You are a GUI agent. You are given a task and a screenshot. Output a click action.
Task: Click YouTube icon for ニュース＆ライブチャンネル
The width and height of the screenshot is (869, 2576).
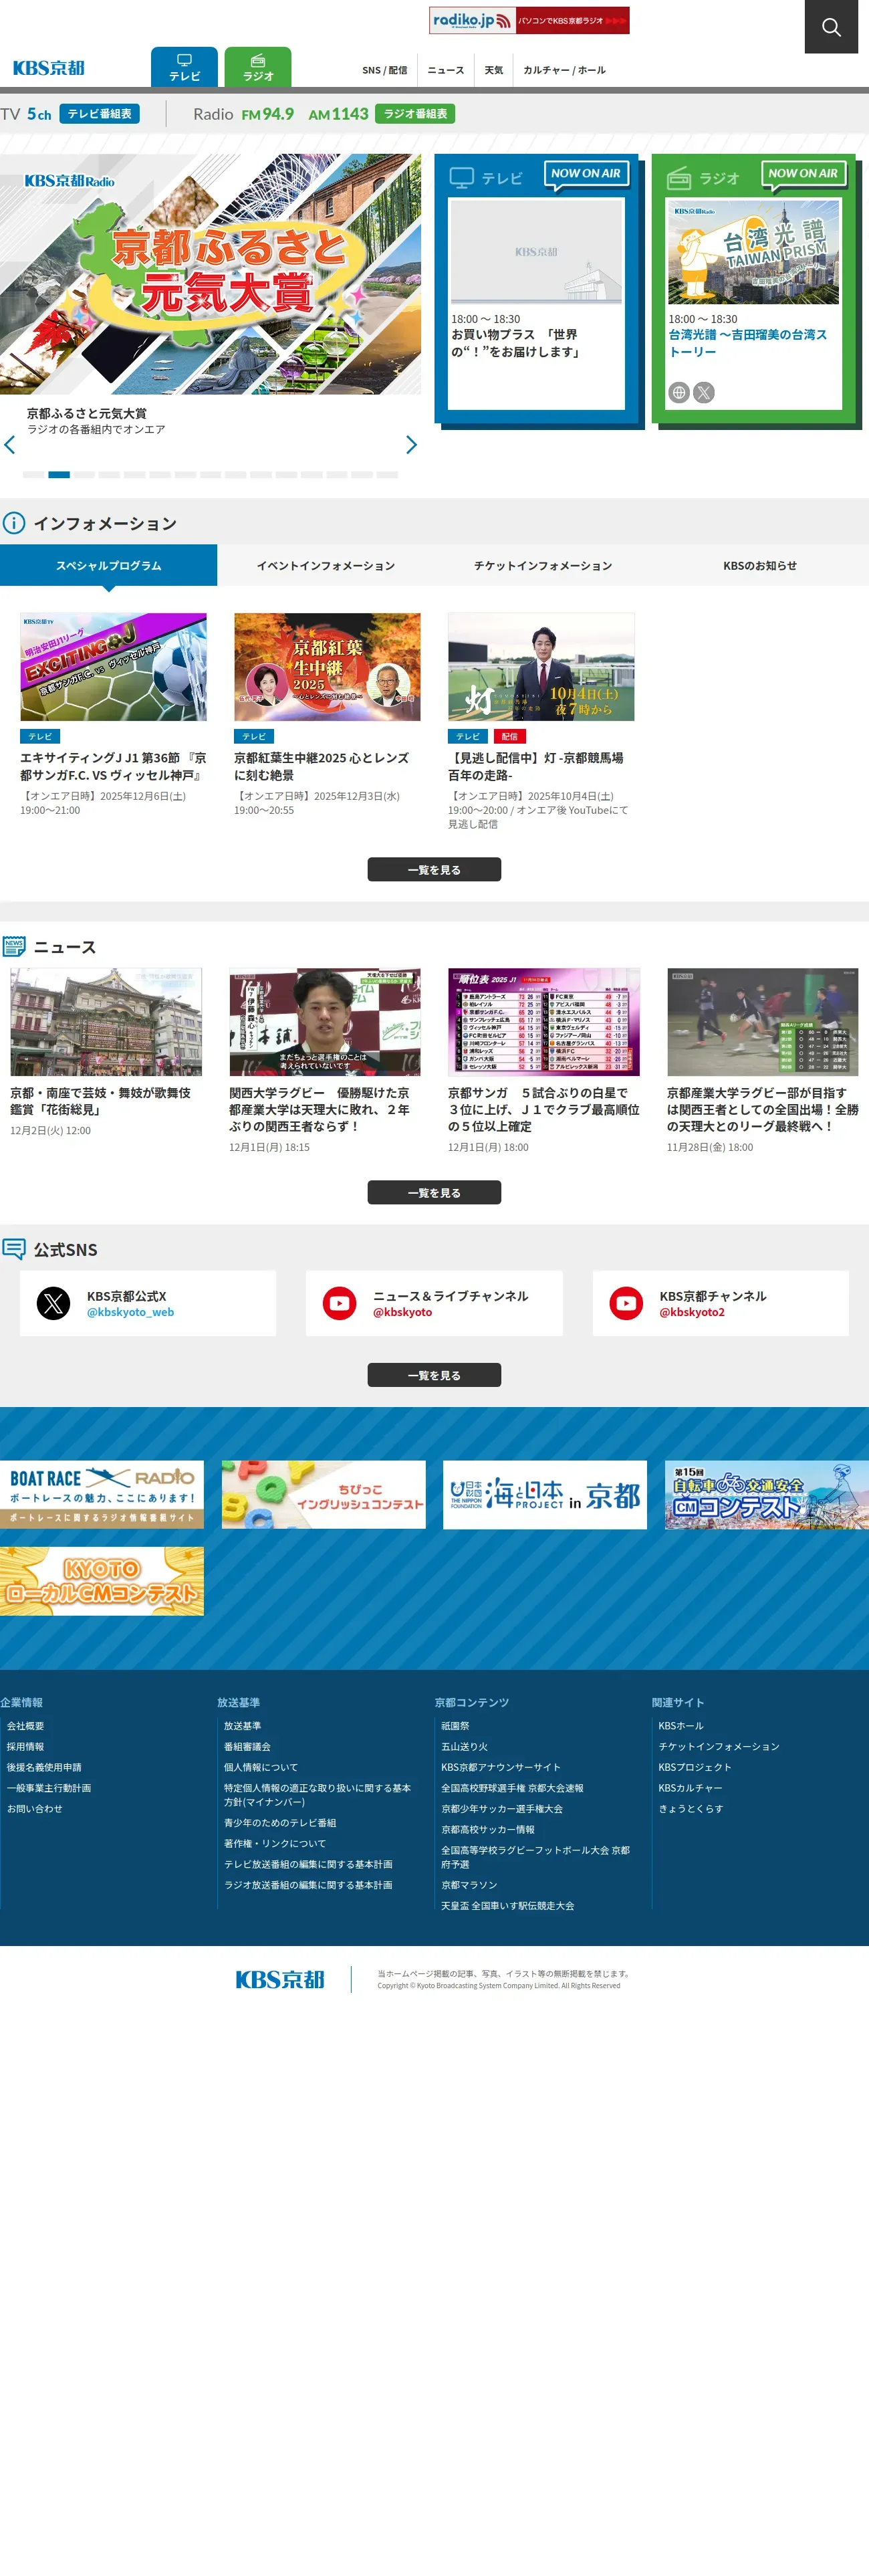point(340,1303)
